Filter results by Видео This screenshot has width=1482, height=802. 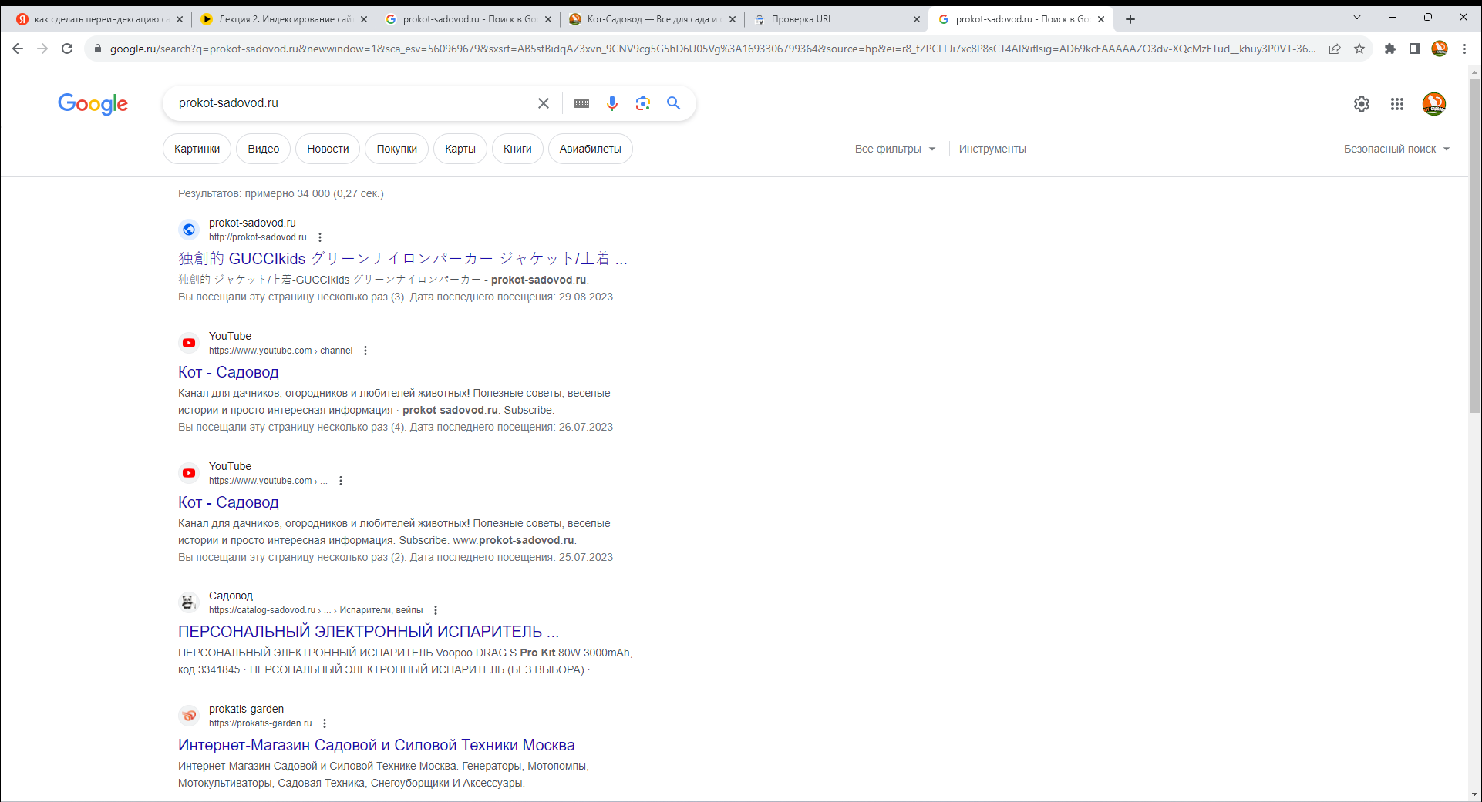(x=264, y=149)
